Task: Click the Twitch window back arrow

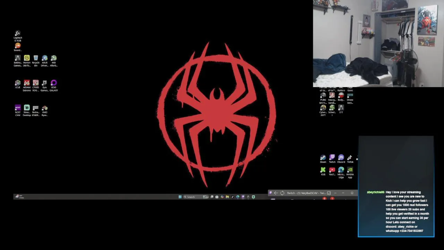Action: (x=276, y=193)
